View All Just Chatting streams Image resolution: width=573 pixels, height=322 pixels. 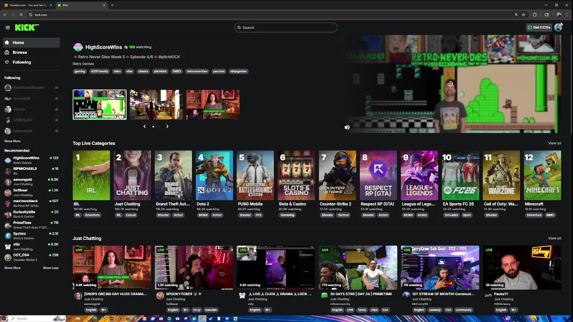click(x=554, y=238)
